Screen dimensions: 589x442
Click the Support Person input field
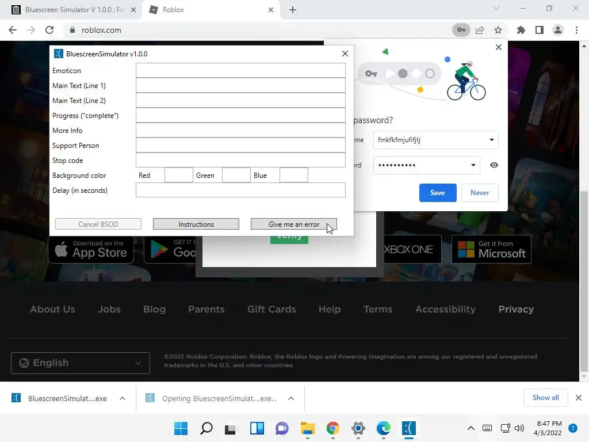pos(240,145)
